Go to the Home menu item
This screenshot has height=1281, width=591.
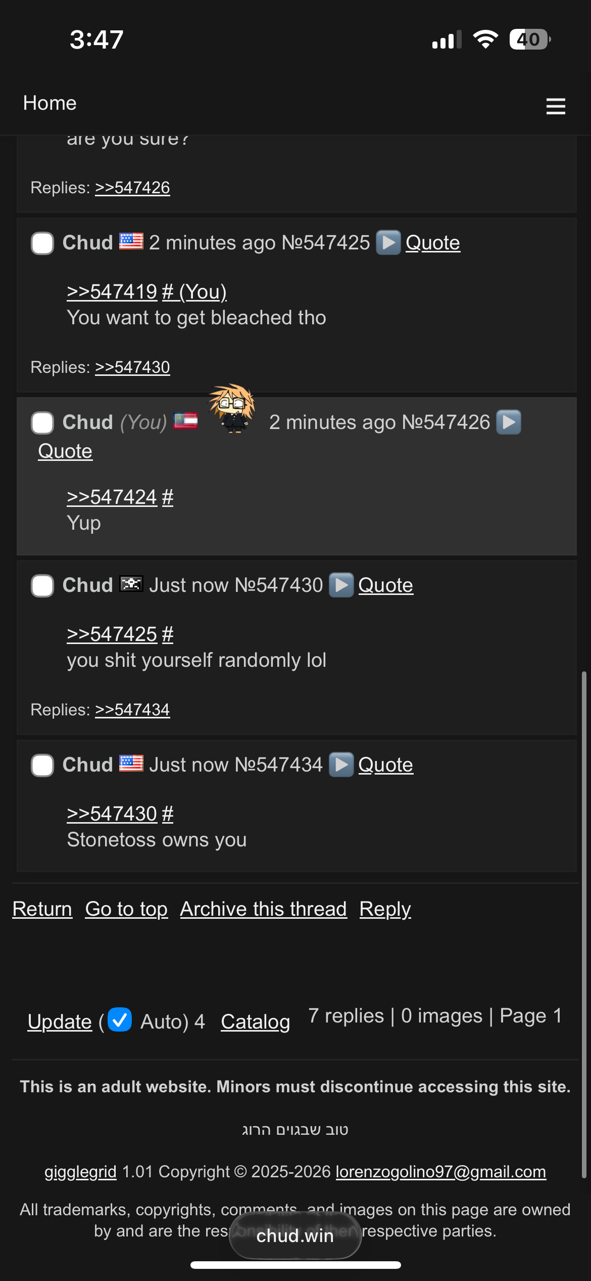point(50,103)
